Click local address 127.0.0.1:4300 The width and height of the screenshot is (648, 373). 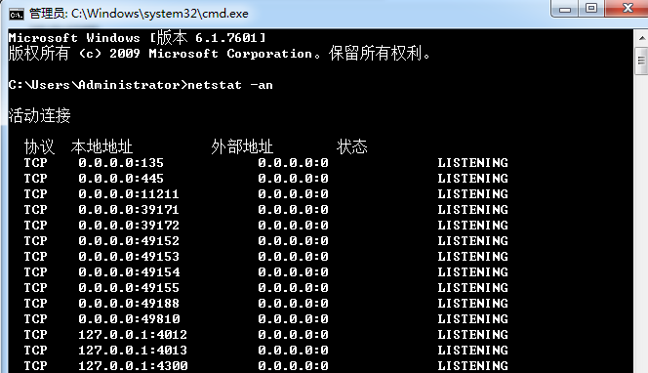tap(133, 365)
